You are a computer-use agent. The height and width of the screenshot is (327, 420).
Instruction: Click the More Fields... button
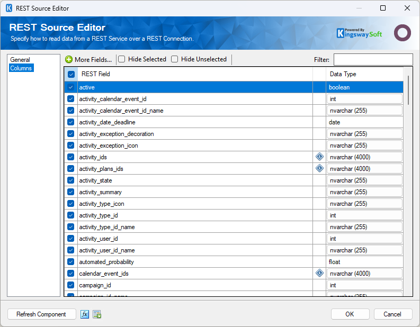[88, 59]
